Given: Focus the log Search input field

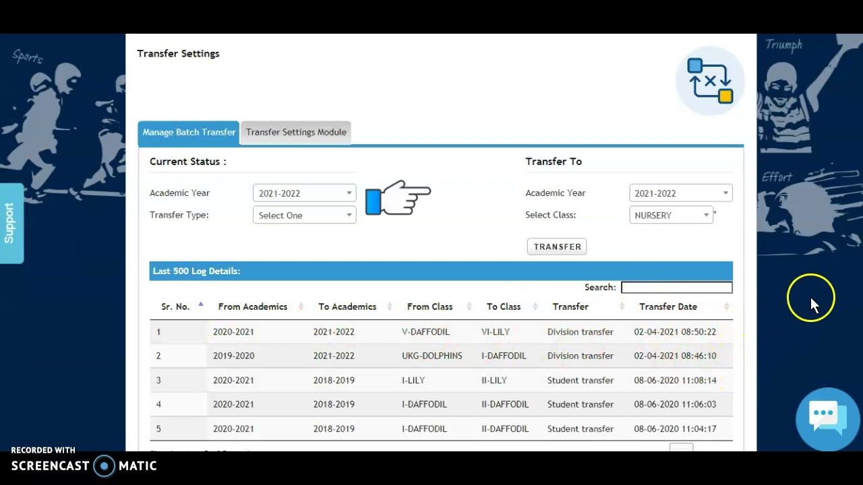Looking at the screenshot, I should 676,288.
